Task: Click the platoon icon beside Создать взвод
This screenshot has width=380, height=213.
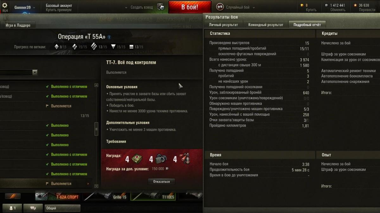Action: (161, 7)
